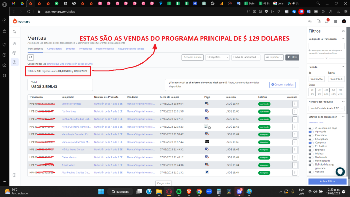Switch to the Invitaciones tab
The height and width of the screenshot is (197, 350).
coord(85,49)
